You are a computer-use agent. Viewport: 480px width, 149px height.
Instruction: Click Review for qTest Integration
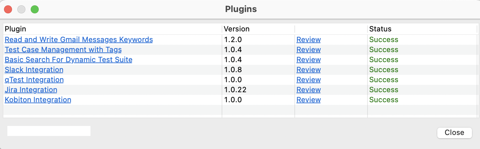coord(308,80)
